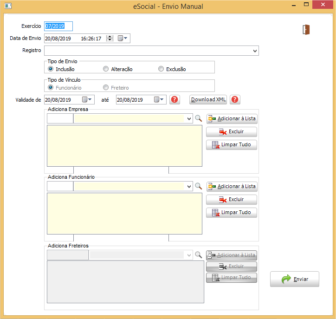Click Adicionar à Lista in Adiciona Funcionário

[232, 186]
